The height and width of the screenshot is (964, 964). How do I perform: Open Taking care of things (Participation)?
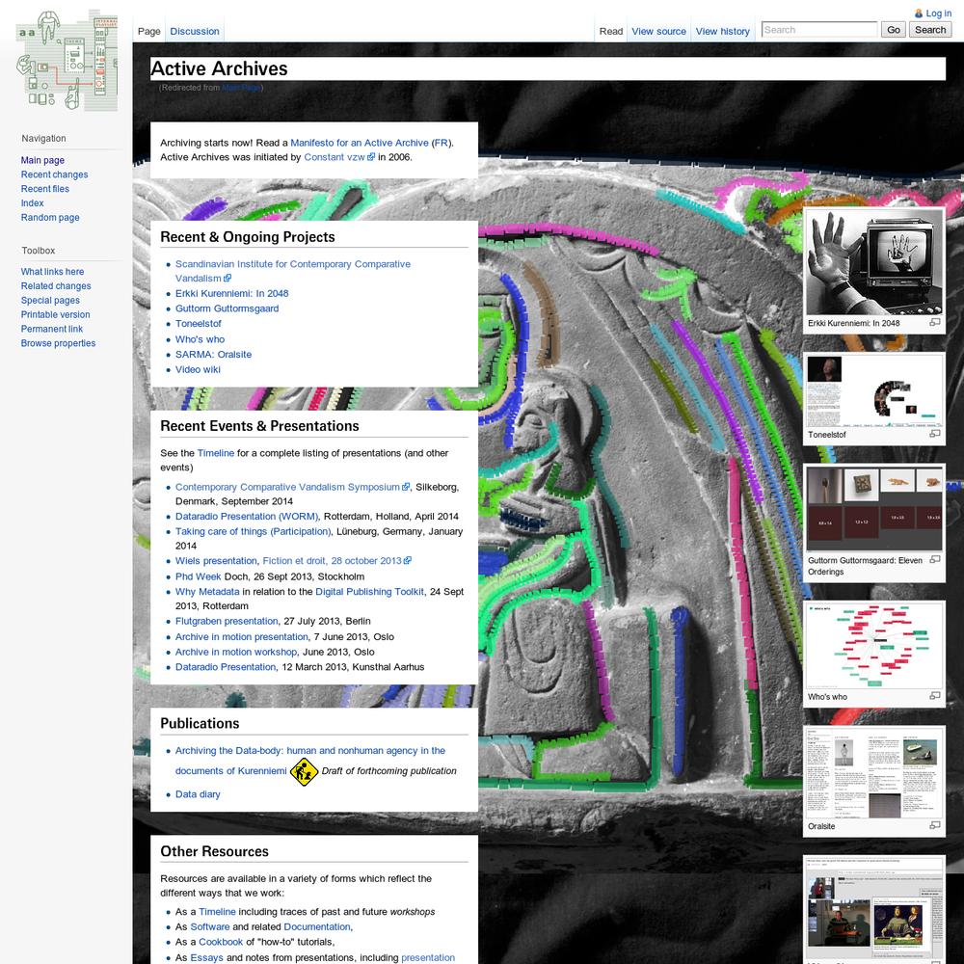(253, 531)
